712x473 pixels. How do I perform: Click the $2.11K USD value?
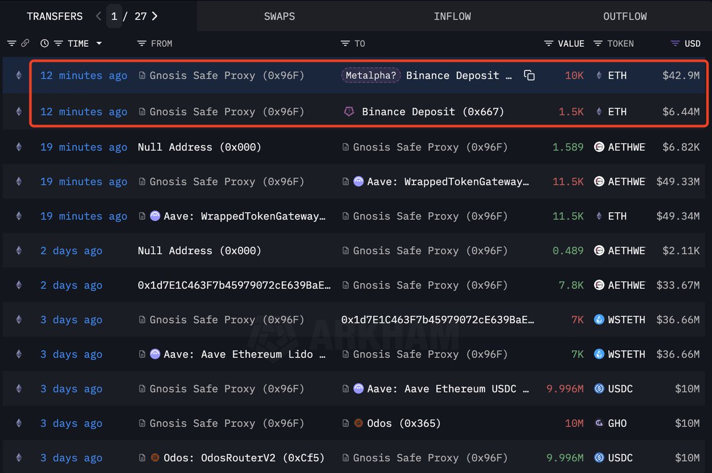[681, 251]
